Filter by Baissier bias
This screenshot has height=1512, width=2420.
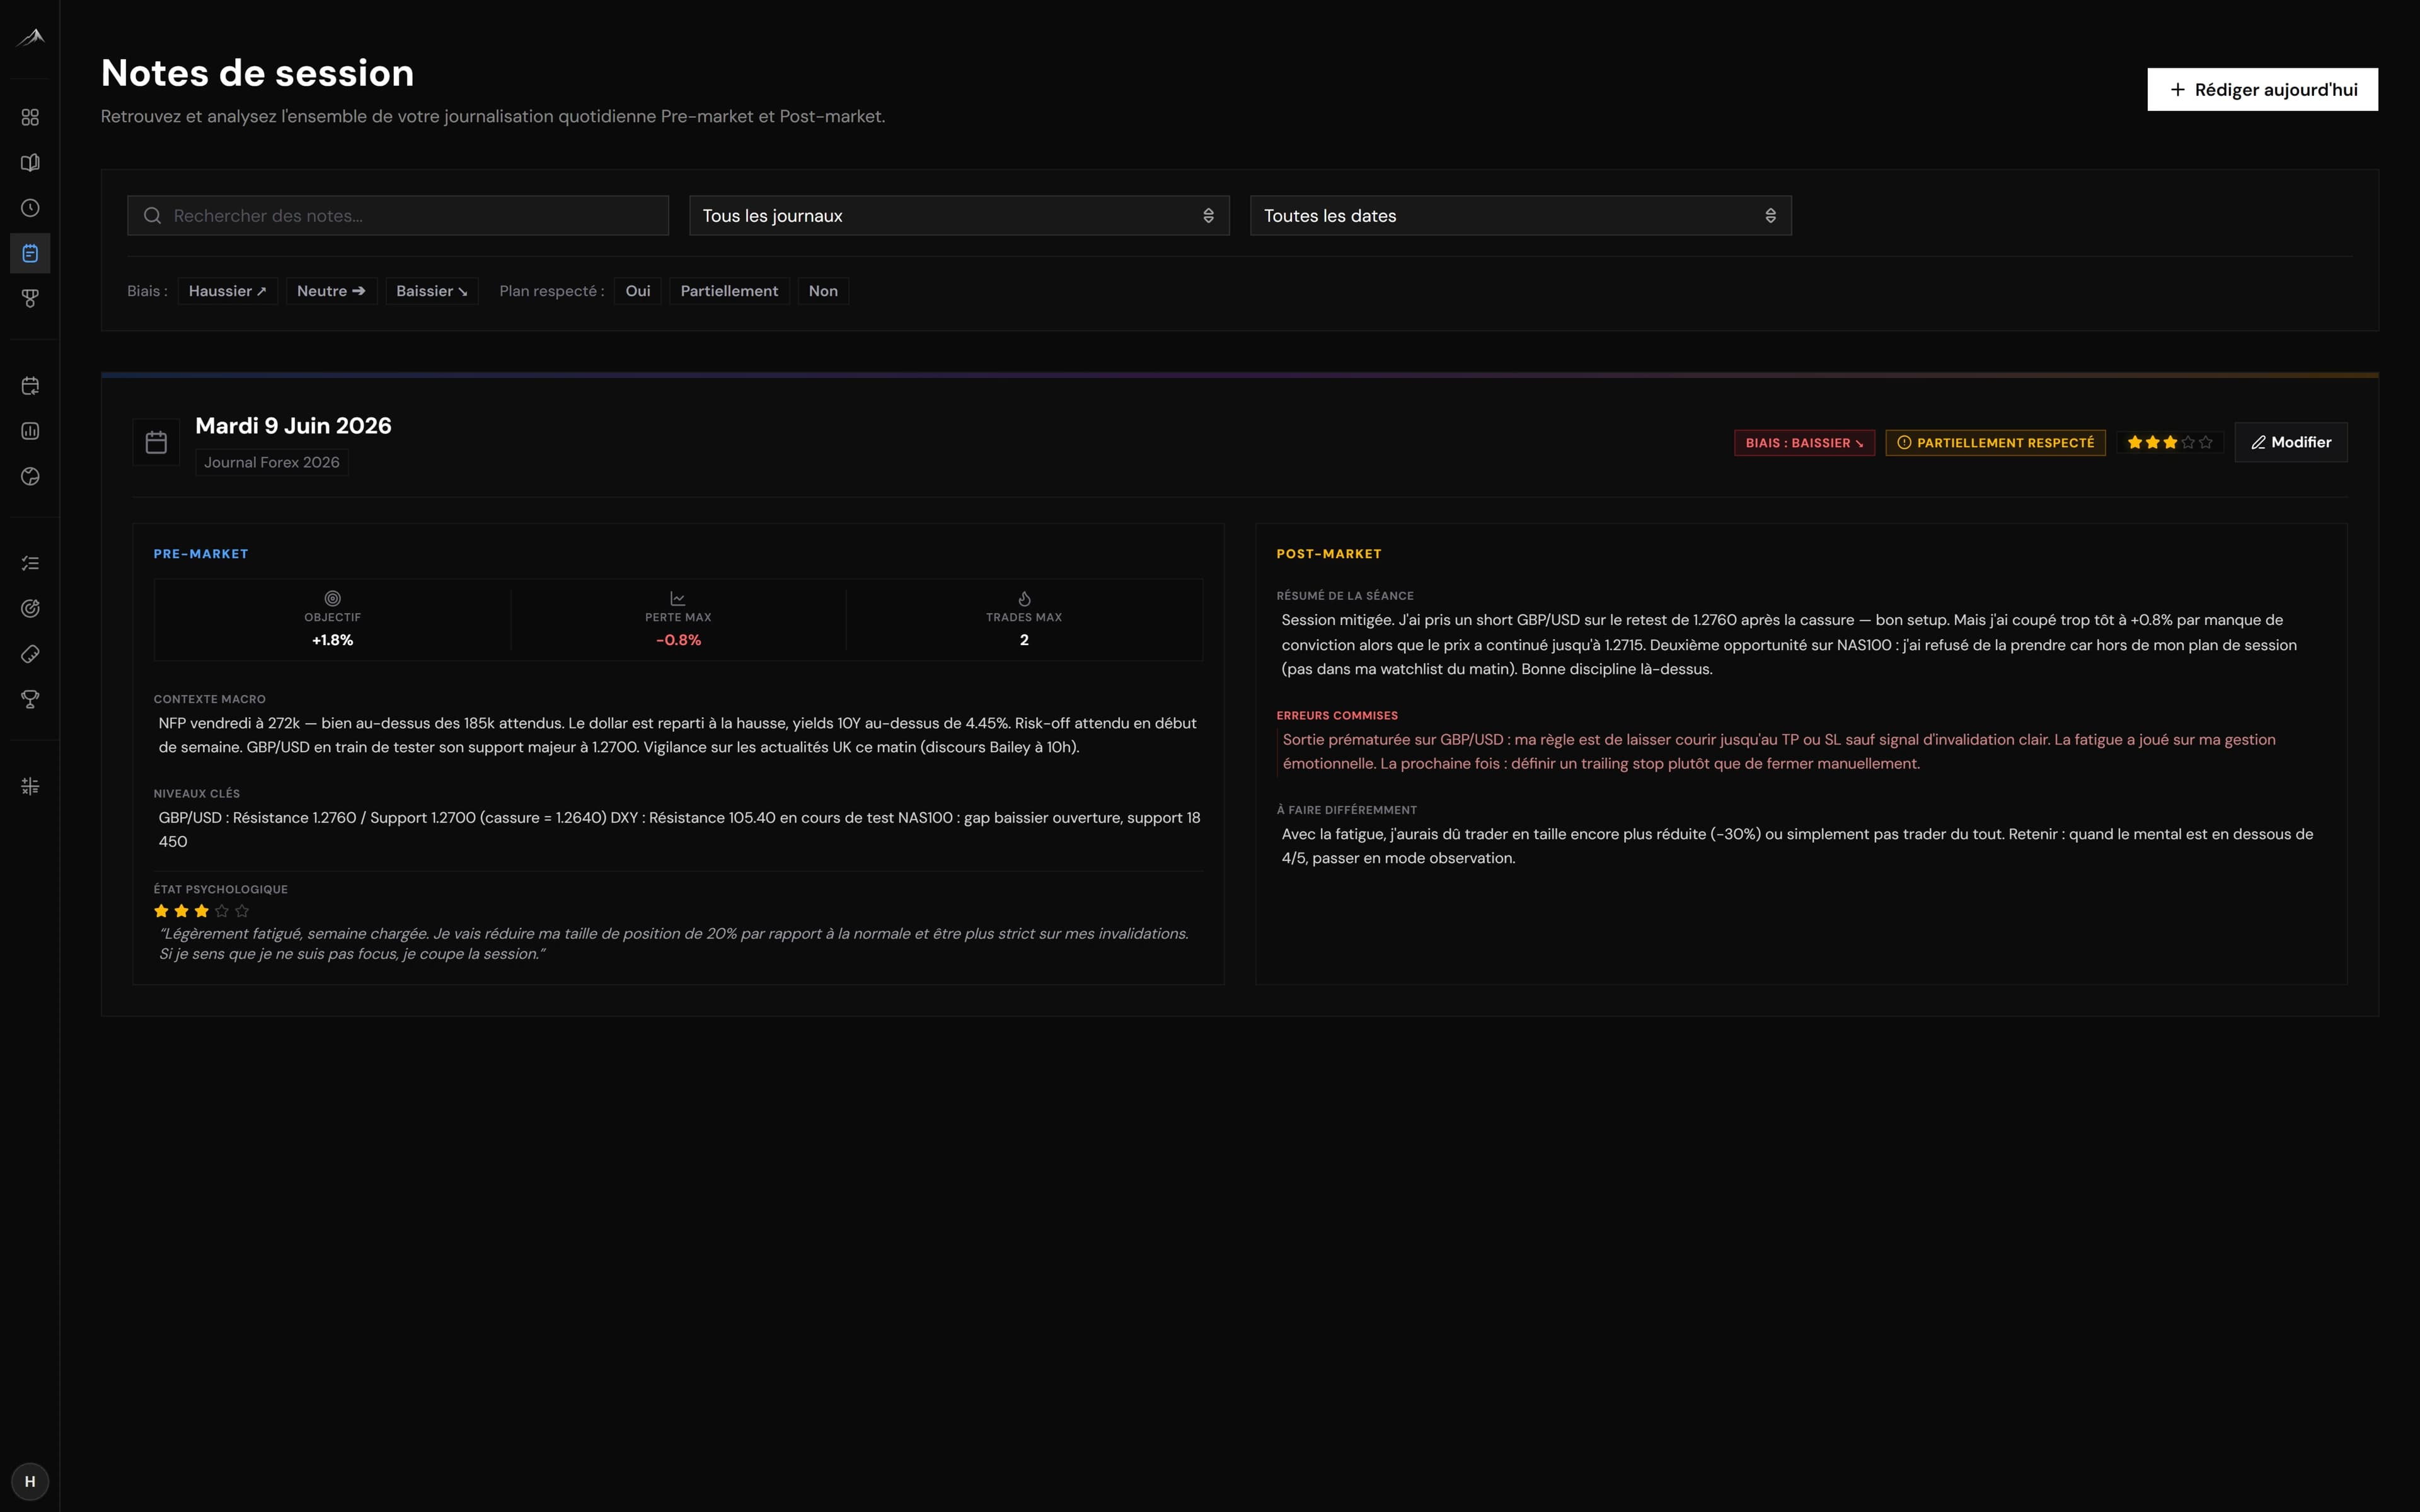click(x=432, y=291)
